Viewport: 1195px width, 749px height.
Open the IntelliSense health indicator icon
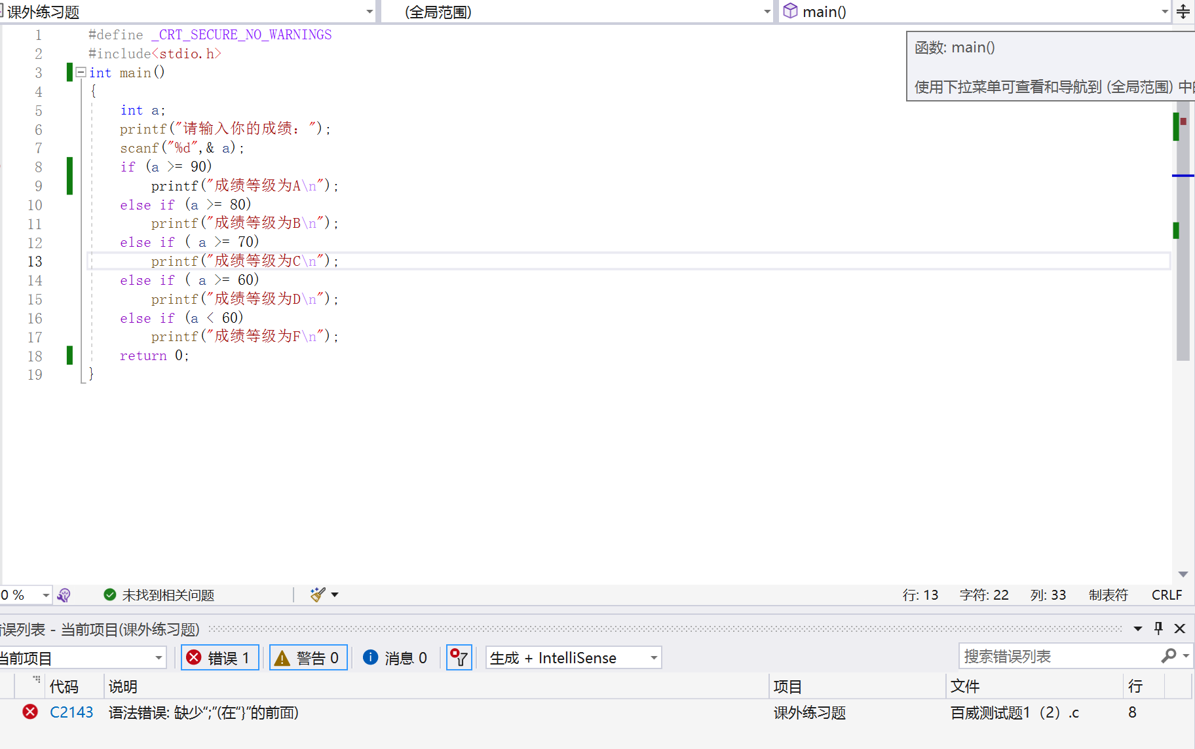[64, 594]
